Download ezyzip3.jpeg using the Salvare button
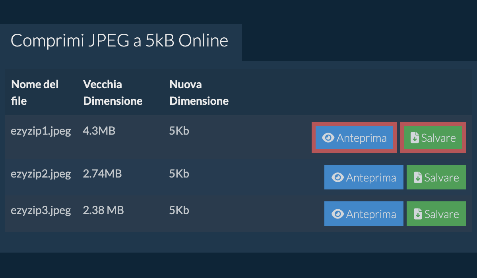The width and height of the screenshot is (477, 278). [x=436, y=214]
